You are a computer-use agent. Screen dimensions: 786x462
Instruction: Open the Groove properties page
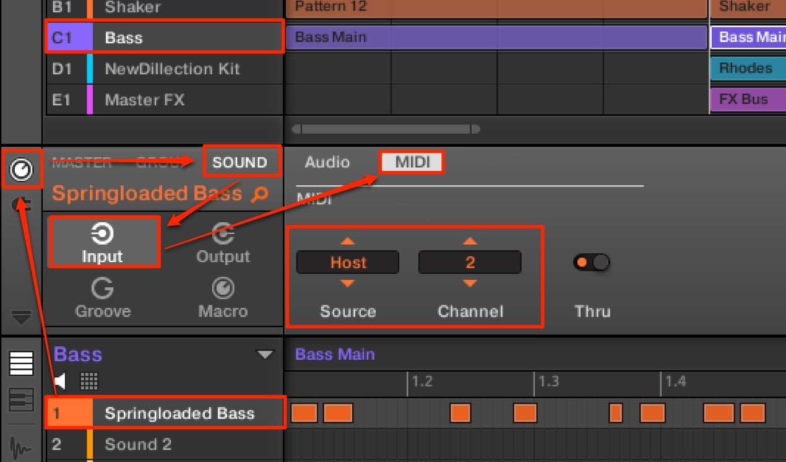click(x=103, y=298)
